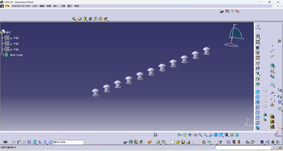The height and width of the screenshot is (151, 283).
Task: Activate the Rotate view tool
Action: click(195, 135)
